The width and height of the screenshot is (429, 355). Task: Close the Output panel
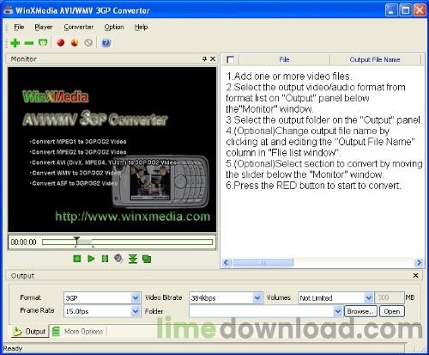coord(416,275)
